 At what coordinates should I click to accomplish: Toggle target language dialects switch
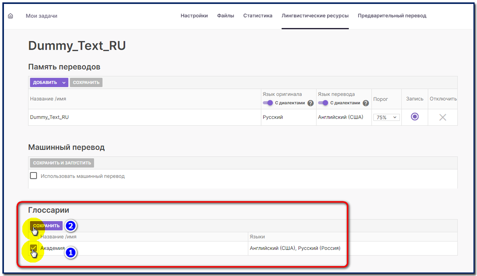(323, 103)
